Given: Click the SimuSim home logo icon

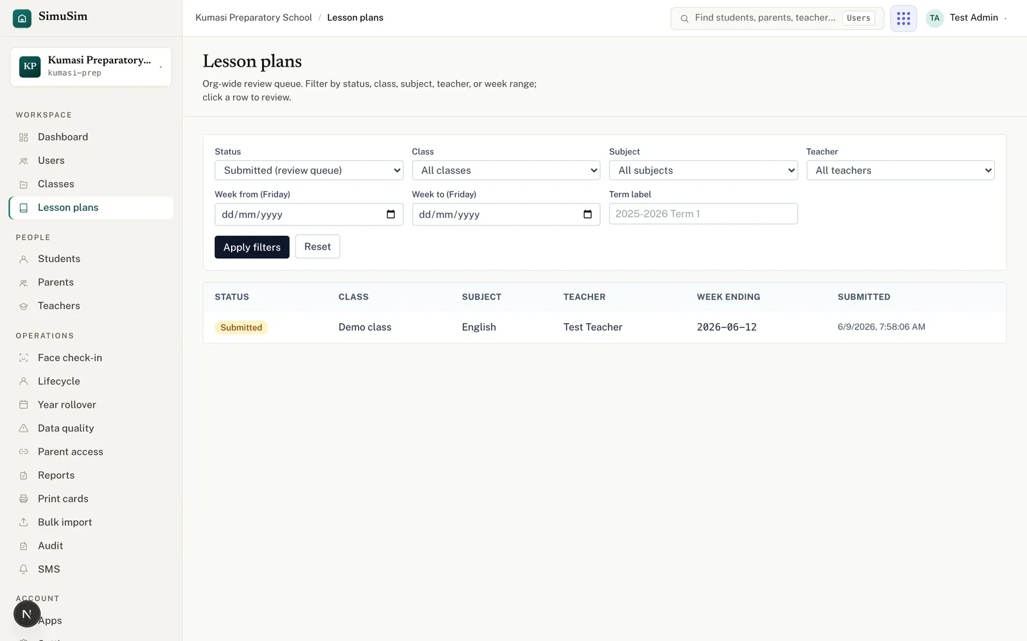Looking at the screenshot, I should coord(22,18).
